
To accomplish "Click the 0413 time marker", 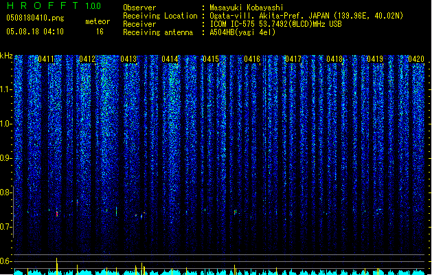I will click(x=128, y=59).
